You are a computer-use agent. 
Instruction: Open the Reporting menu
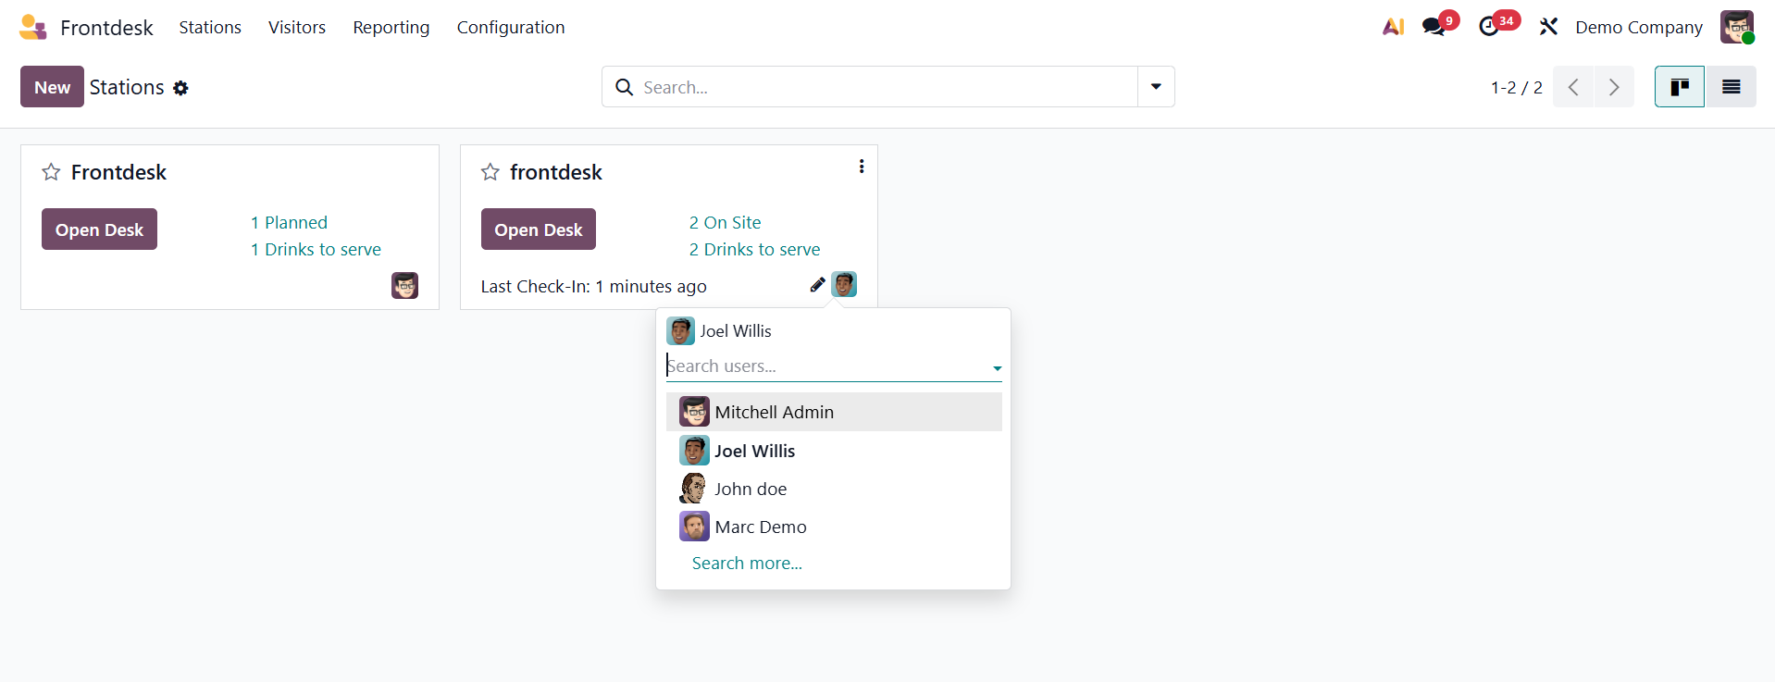click(x=391, y=27)
